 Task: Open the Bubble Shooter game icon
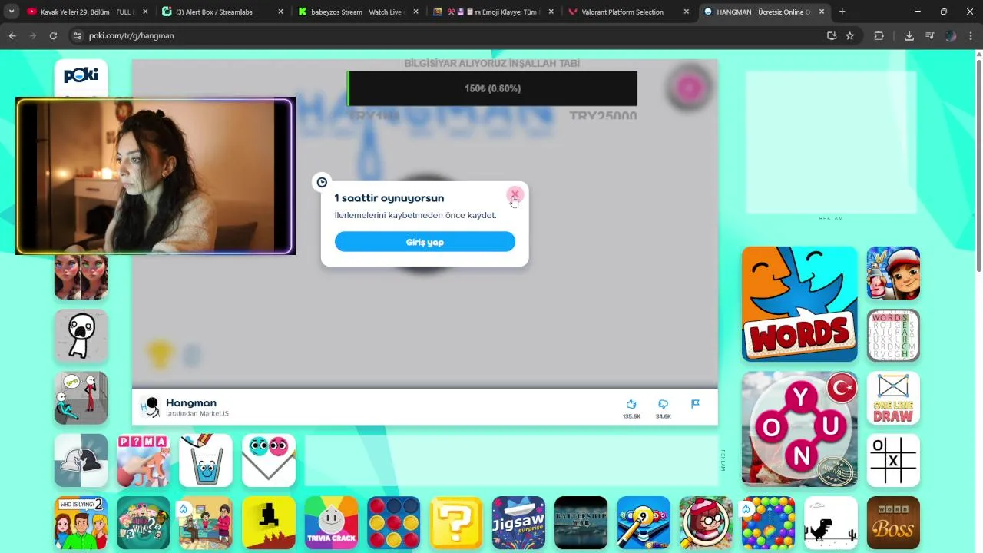pos(768,522)
